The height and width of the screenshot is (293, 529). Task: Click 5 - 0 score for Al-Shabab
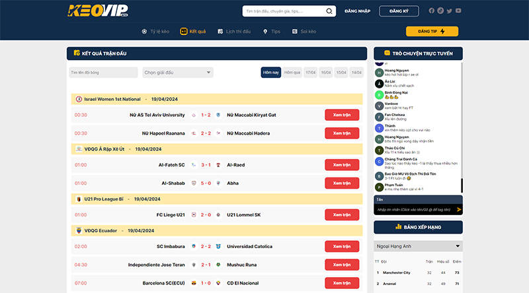click(x=206, y=183)
